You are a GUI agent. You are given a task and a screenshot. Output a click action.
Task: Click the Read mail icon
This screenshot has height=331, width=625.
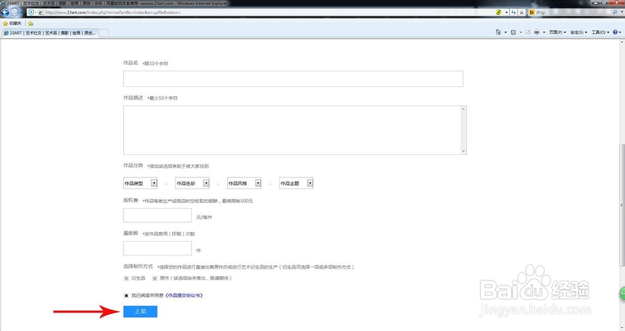point(527,32)
